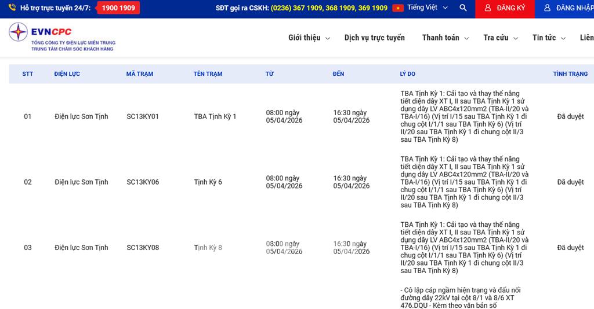
Task: Expand the Thanh toán menu chevron
Action: (466, 38)
